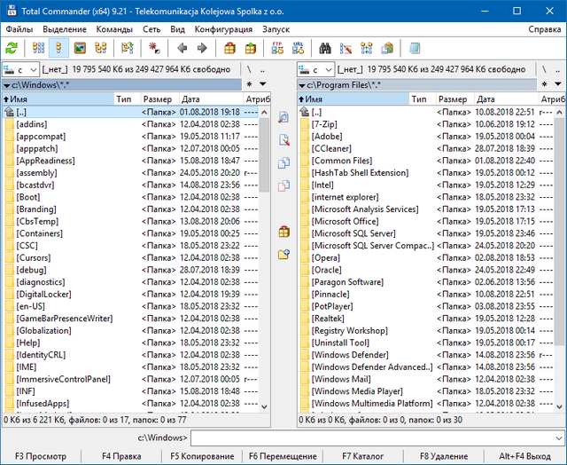567x465 pixels.
Task: Click the FTP connect toolbar icon
Action: pyautogui.click(x=276, y=47)
